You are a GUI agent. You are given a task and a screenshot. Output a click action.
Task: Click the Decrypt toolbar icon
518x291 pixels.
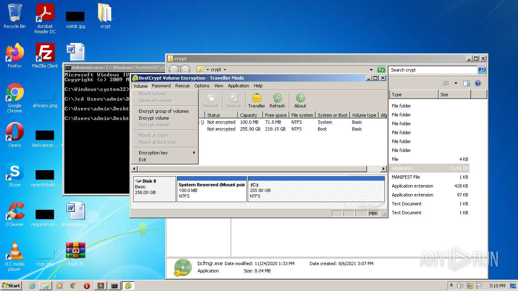tap(210, 101)
